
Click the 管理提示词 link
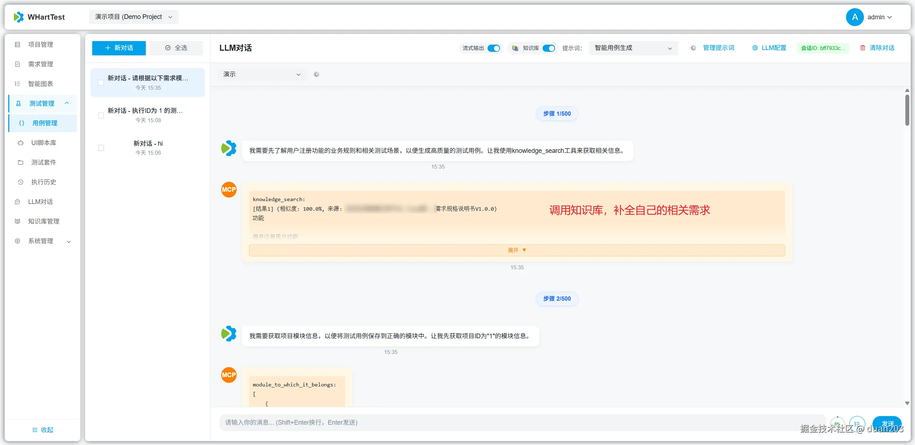pyautogui.click(x=718, y=47)
